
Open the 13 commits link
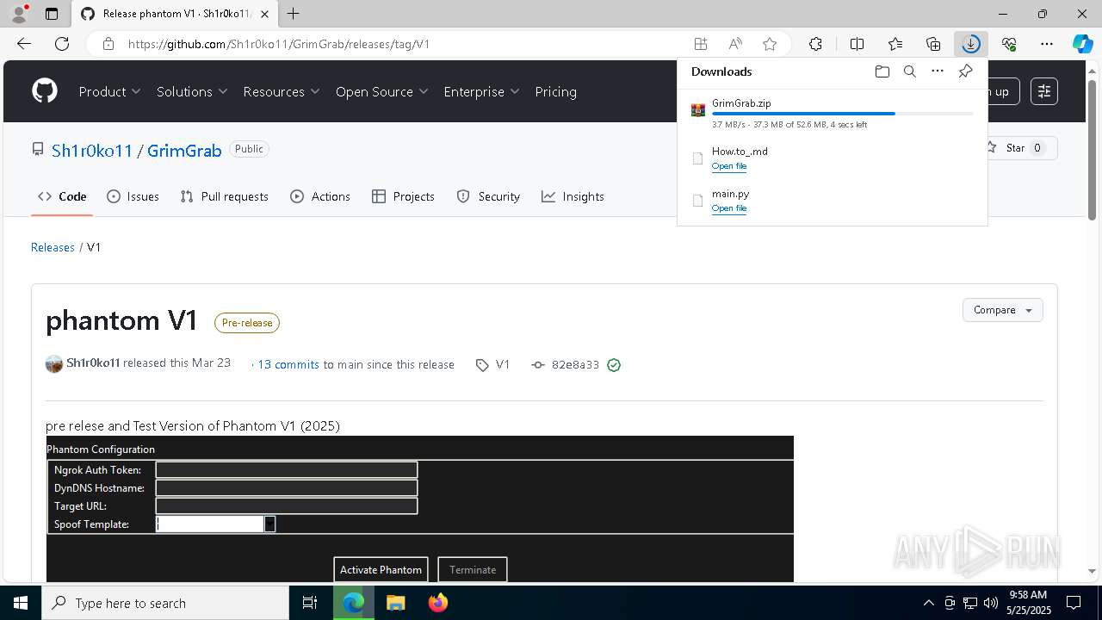tap(288, 365)
